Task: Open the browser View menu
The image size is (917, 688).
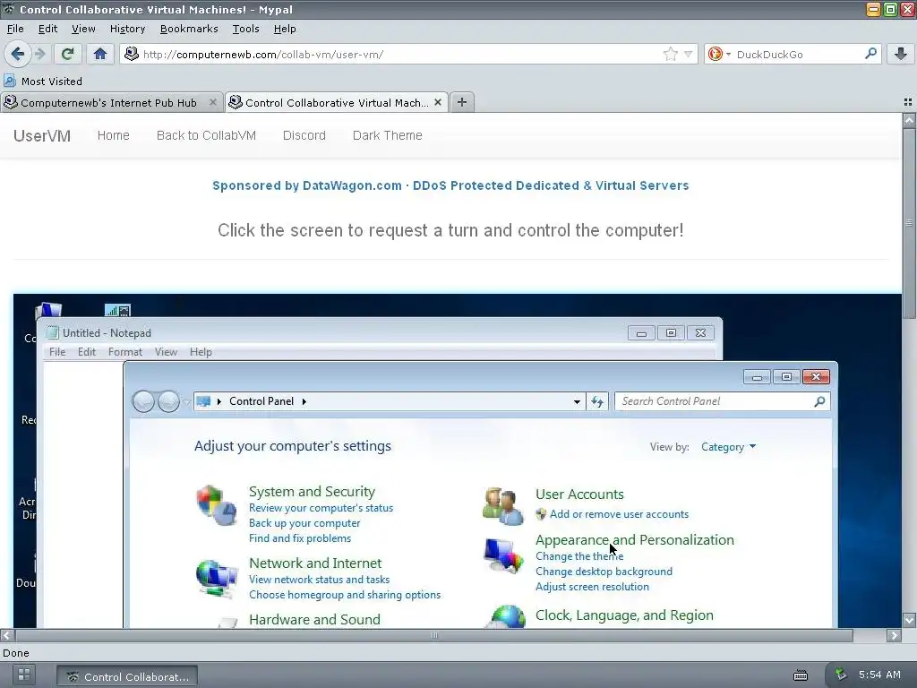Action: click(83, 29)
